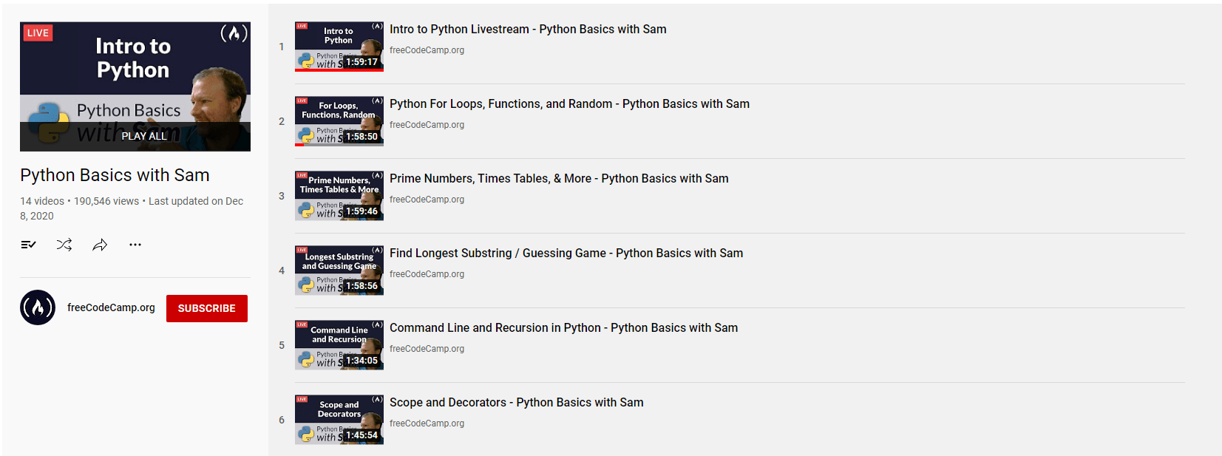Click the freeCodeCamp.org channel avatar
The image size is (1222, 456).
(x=37, y=307)
